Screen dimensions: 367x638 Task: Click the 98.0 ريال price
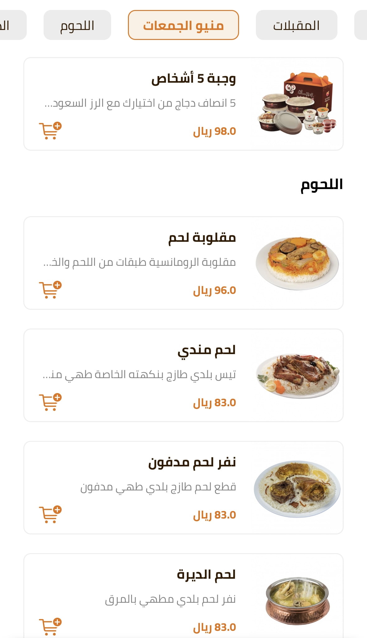coord(214,131)
